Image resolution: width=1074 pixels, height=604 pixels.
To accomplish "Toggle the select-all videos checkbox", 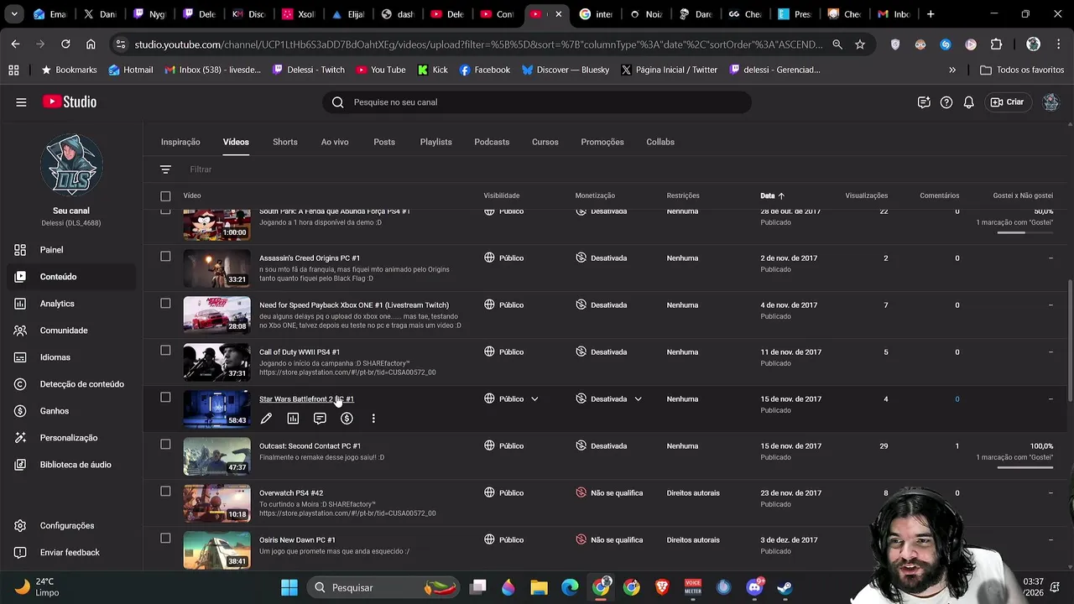I will point(165,196).
